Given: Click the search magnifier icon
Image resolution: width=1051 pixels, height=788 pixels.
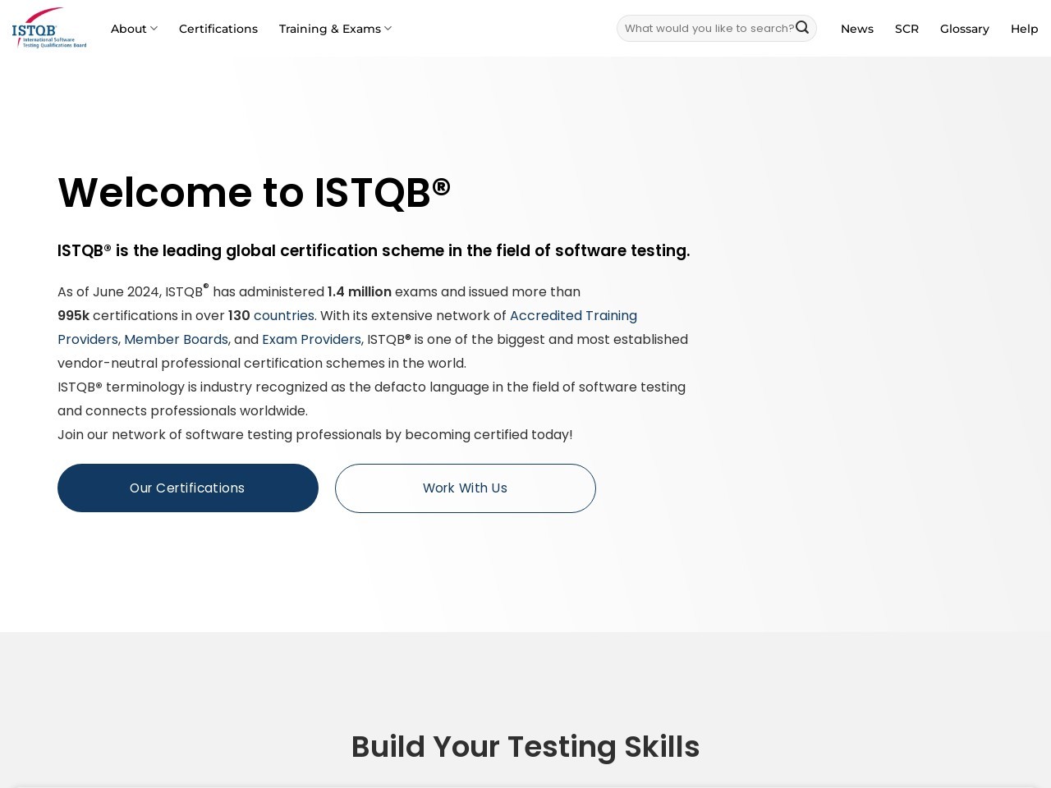Looking at the screenshot, I should tap(802, 28).
